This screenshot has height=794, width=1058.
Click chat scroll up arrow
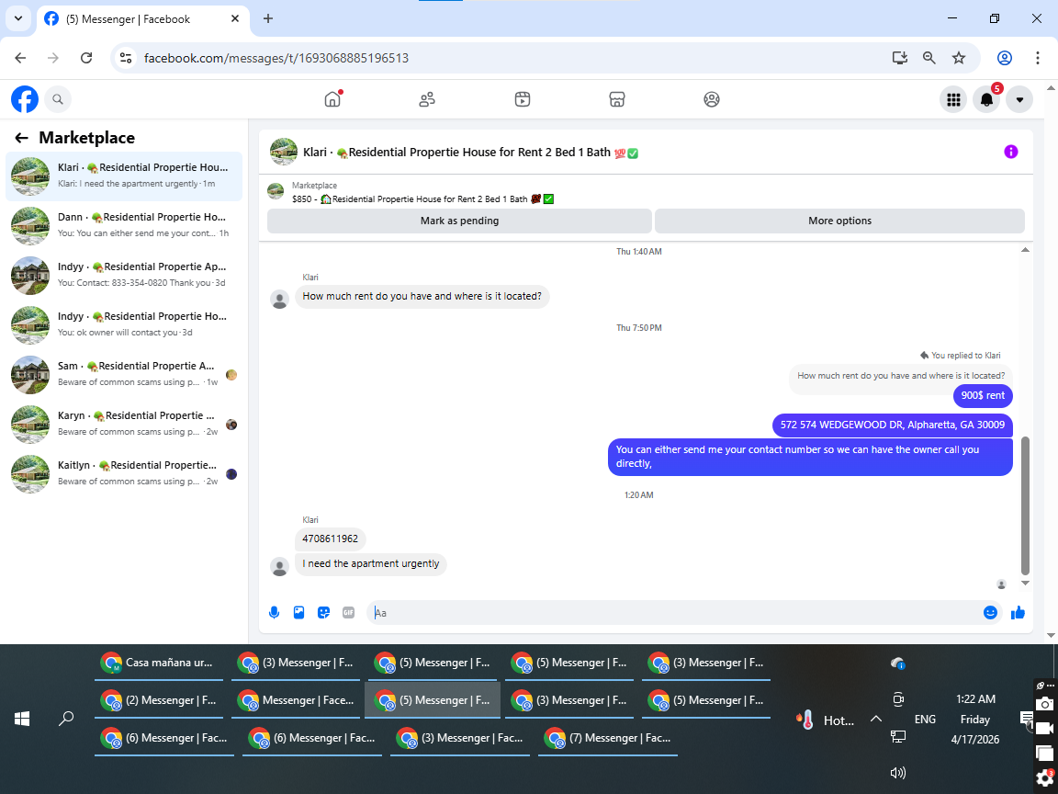click(x=1025, y=250)
